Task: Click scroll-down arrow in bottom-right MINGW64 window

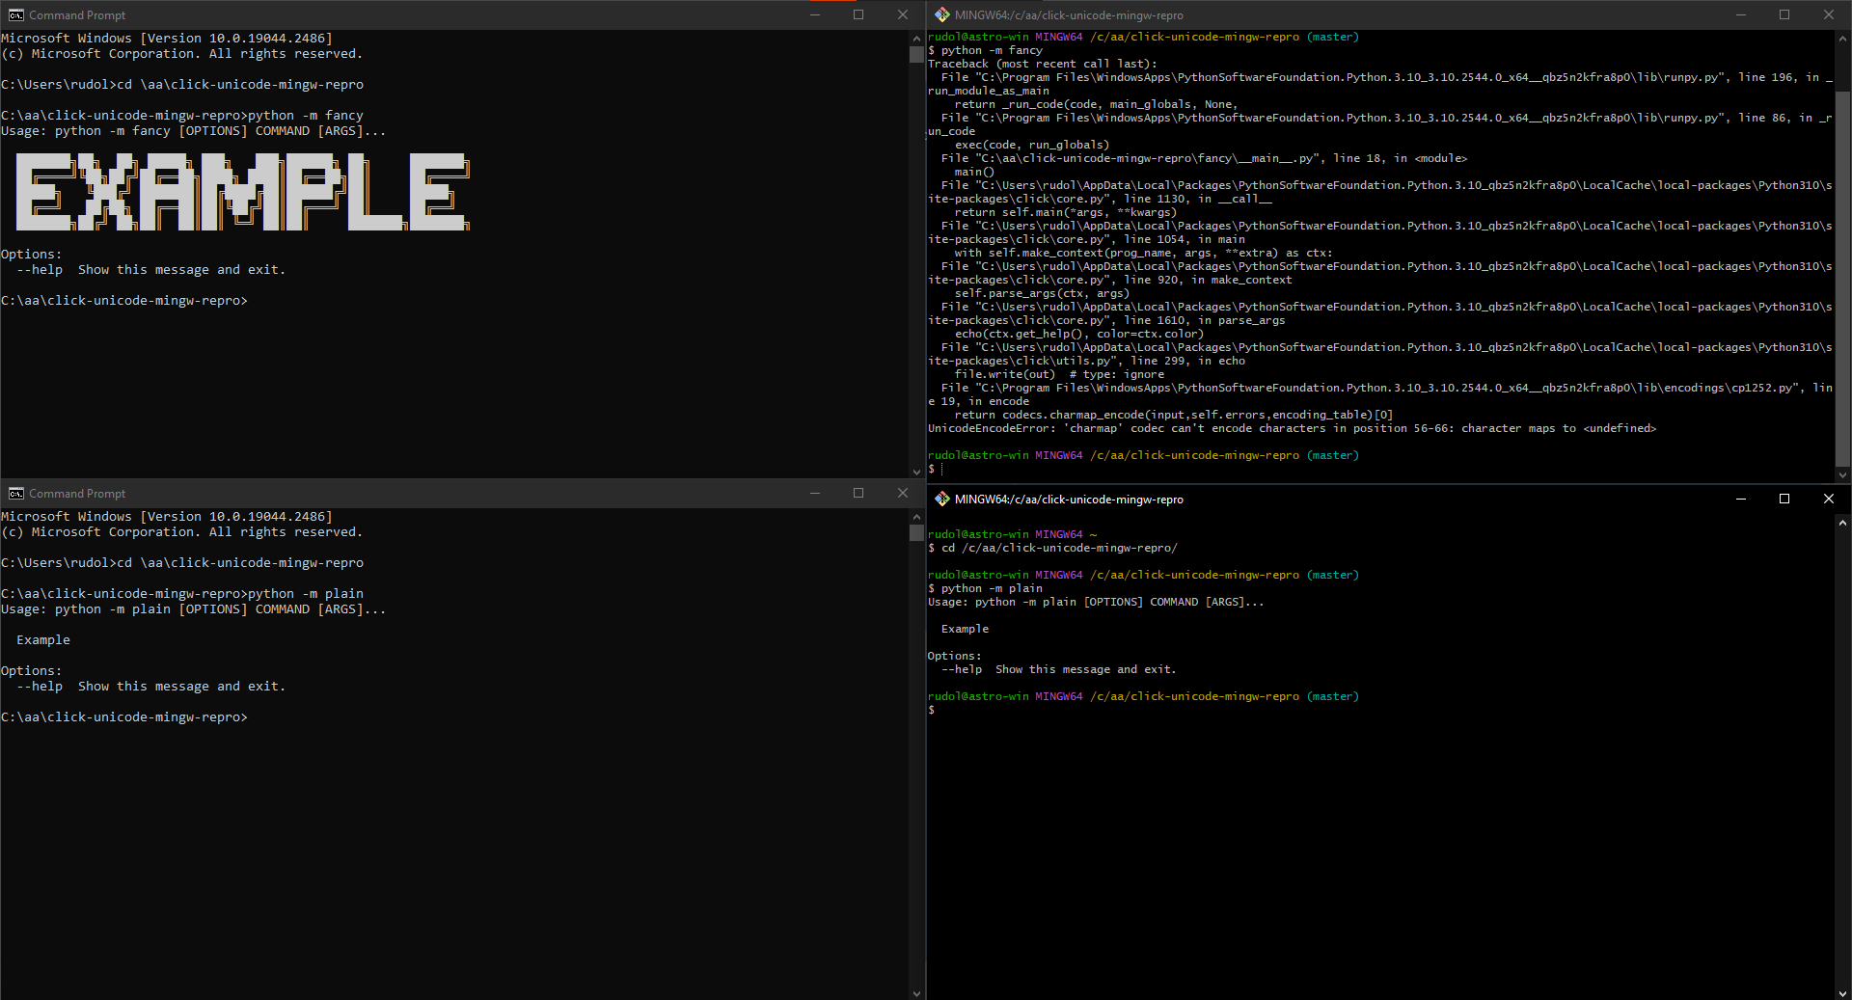Action: pos(1842,992)
